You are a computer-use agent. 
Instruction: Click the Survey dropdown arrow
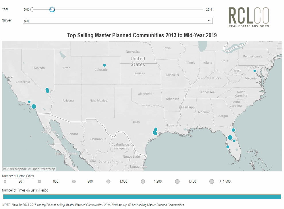tap(209, 21)
